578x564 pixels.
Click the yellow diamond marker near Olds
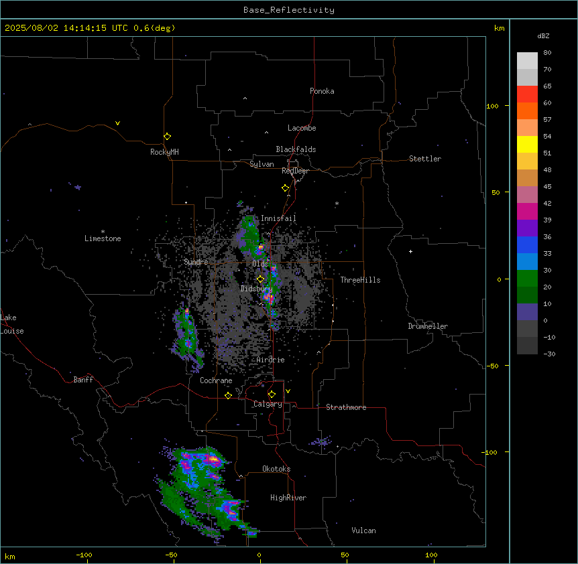click(x=260, y=279)
